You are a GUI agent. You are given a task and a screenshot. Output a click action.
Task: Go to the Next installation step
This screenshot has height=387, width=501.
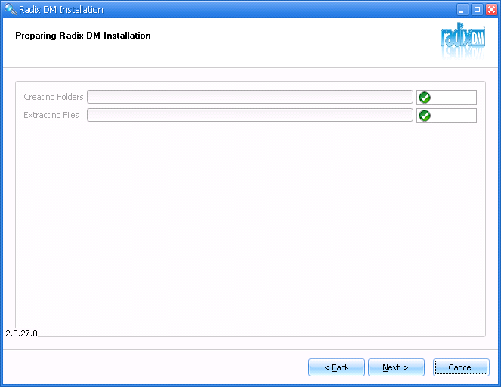point(396,367)
